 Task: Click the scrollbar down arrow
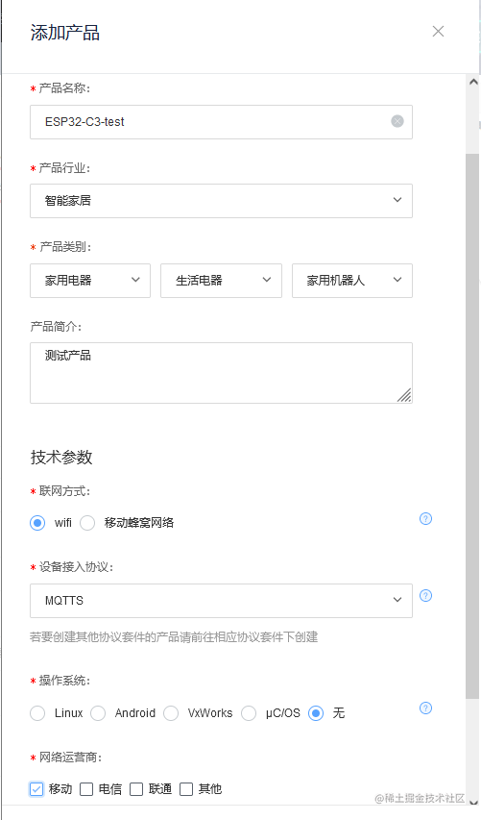coord(473,802)
